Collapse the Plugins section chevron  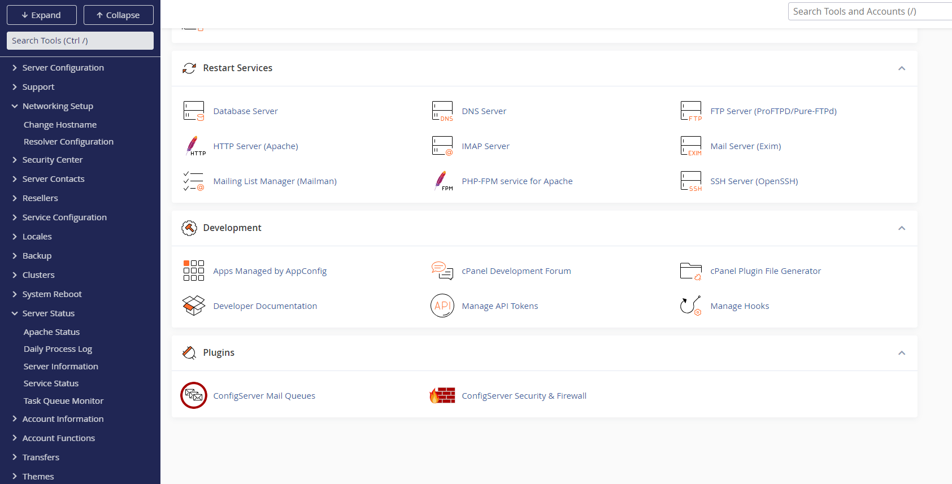coord(902,353)
